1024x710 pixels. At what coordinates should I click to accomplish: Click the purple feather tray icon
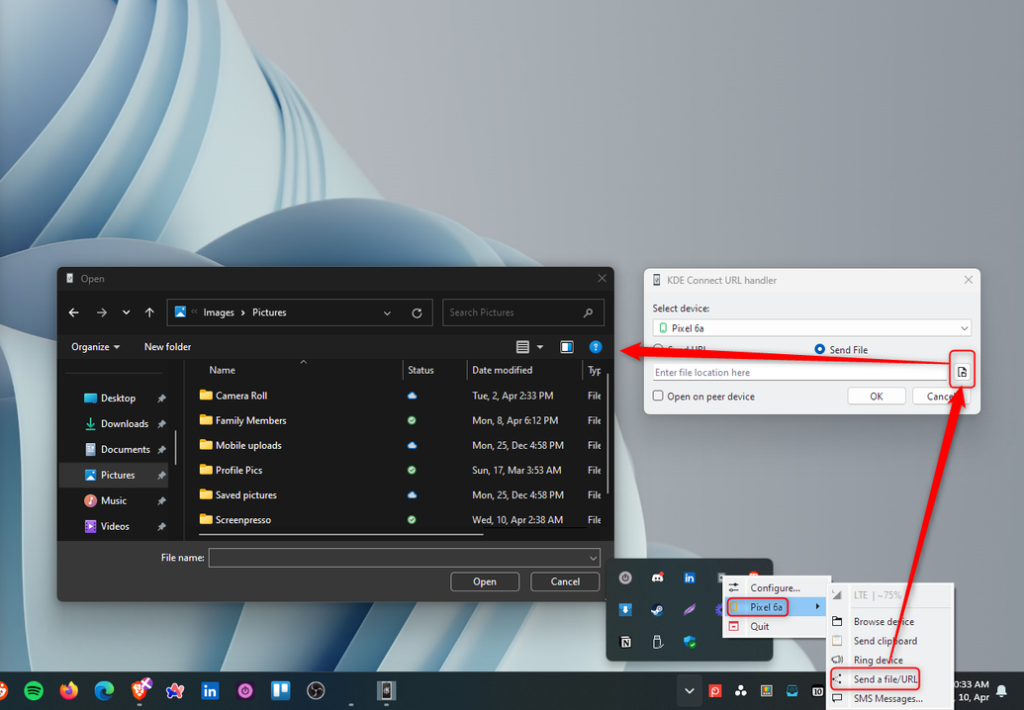tap(690, 609)
